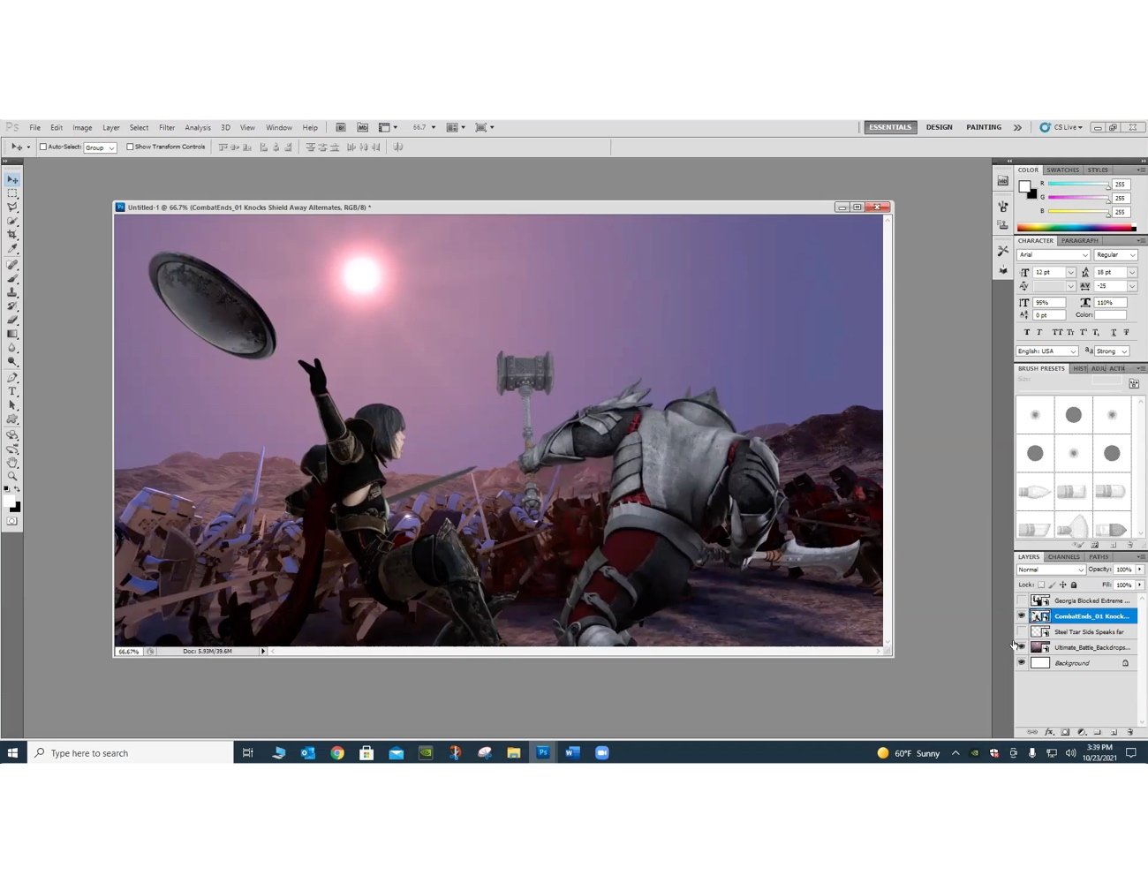Viewport: 1148px width, 883px height.
Task: Delete layer trash icon
Action: coord(1130,732)
